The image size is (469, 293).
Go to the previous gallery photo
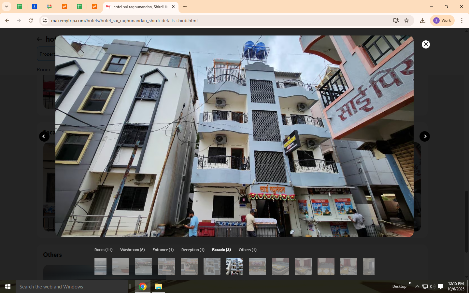point(44,136)
